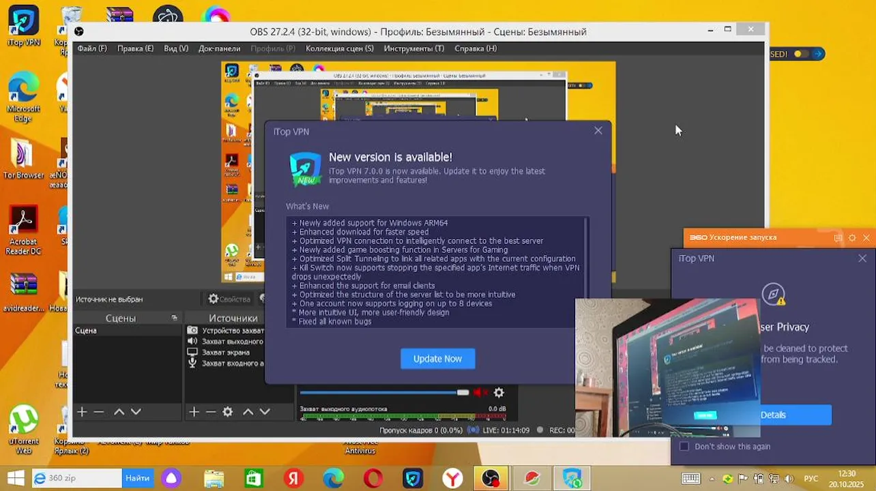Launch the Tor Browser desktop icon

(23, 160)
